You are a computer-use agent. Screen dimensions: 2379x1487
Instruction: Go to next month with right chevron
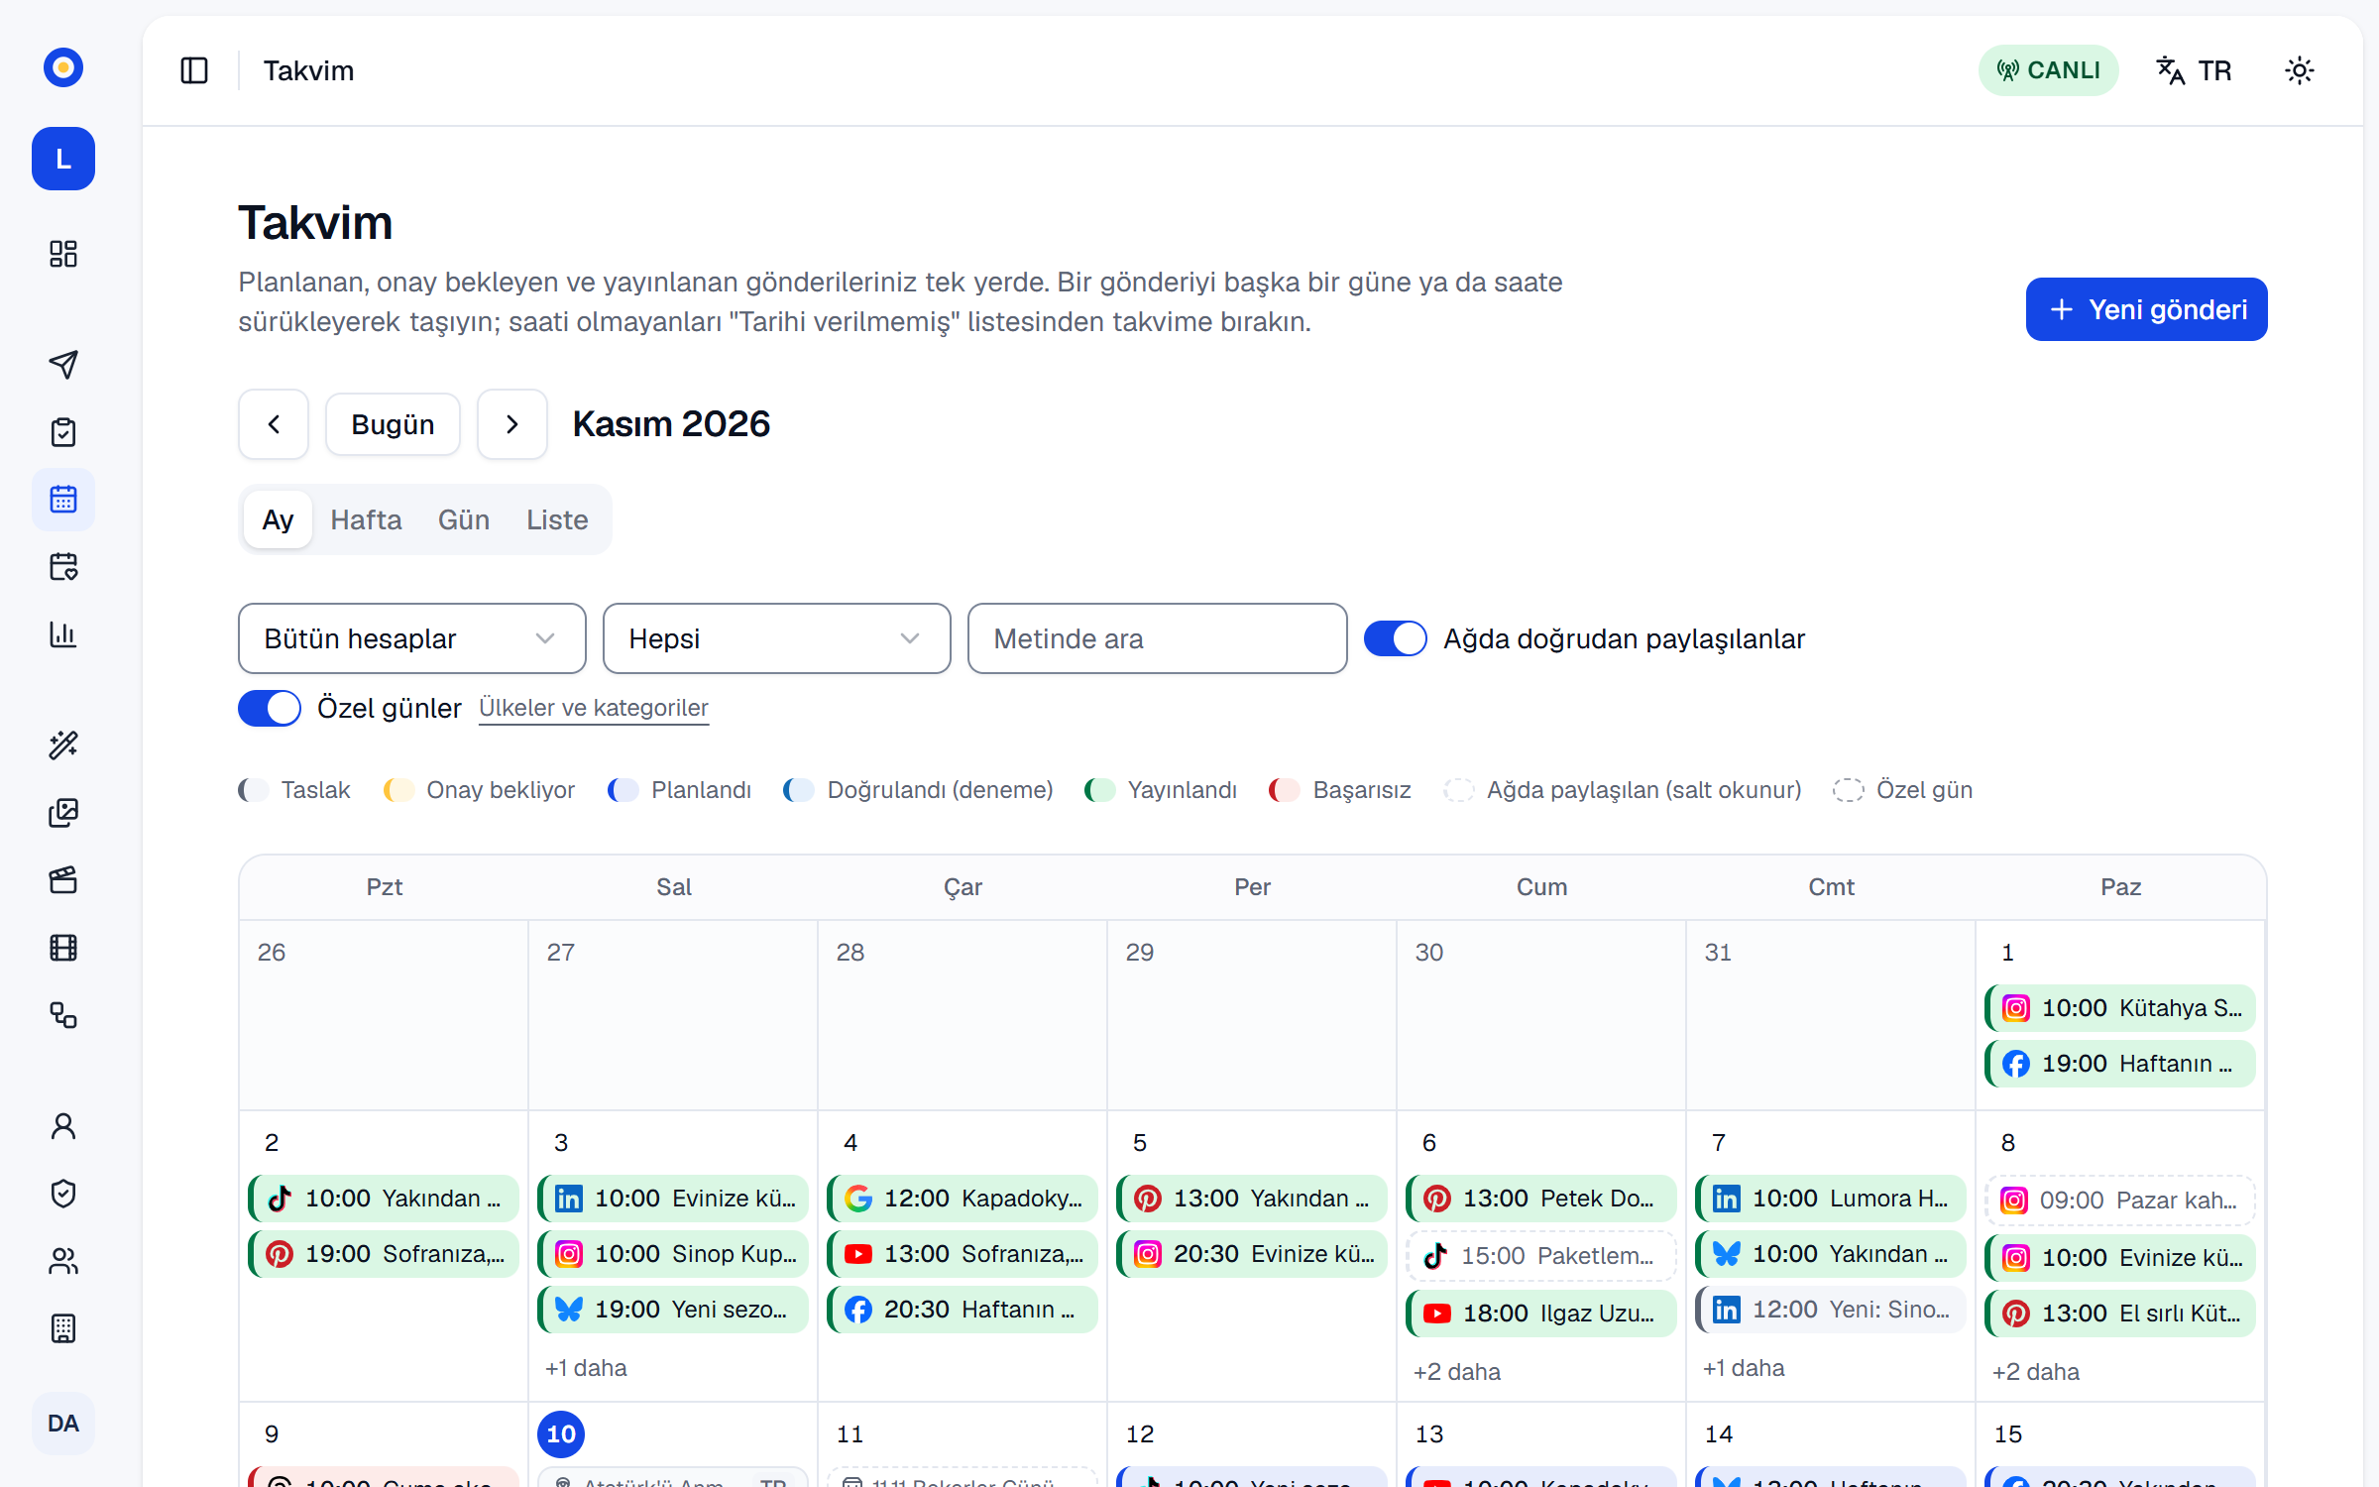[512, 424]
